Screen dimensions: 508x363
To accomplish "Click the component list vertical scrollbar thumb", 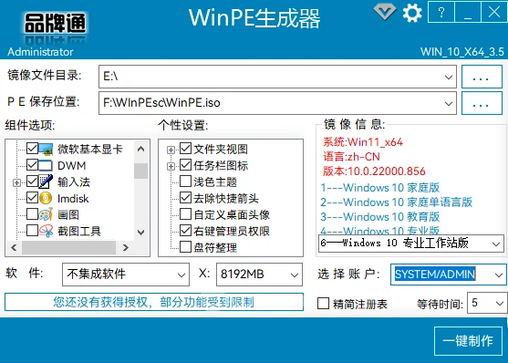I will (x=140, y=171).
